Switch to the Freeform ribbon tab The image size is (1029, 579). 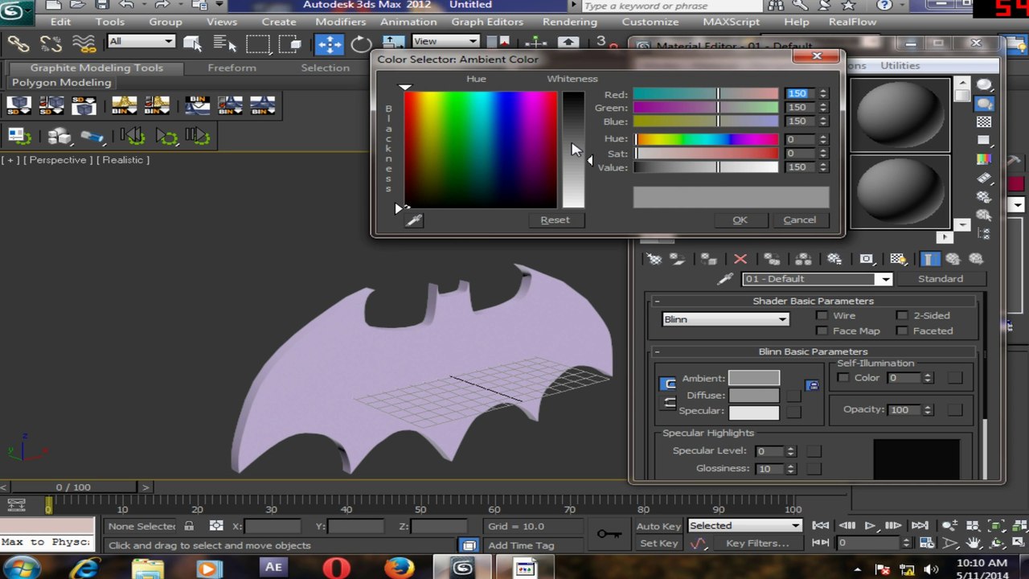(x=232, y=68)
